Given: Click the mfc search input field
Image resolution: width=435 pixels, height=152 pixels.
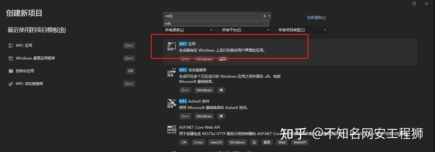Looking at the screenshot, I should [212, 16].
